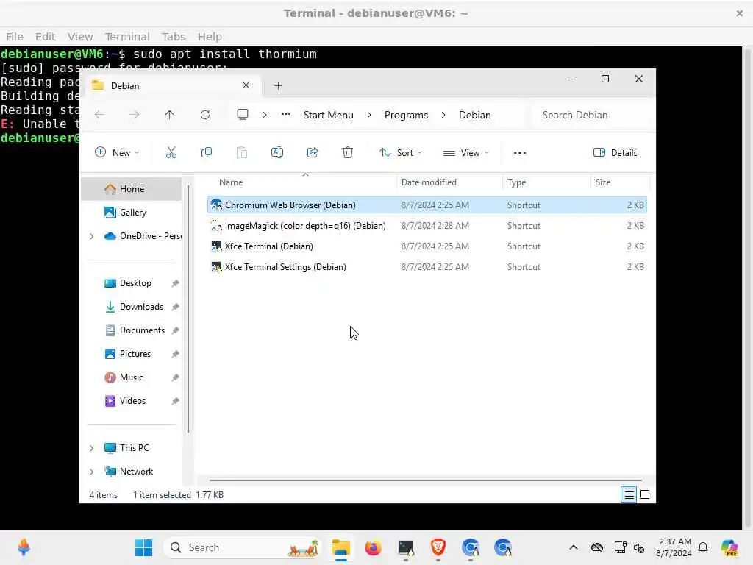This screenshot has height=565, width=753.
Task: Show hidden breadcrumb path ellipsis
Action: point(286,115)
